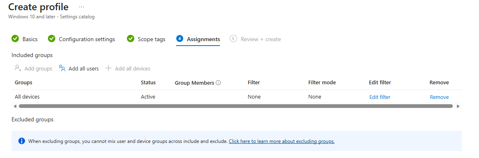Screen dimensions: 479x158
Task: Click the blue info icon in the banner
Action: click(x=21, y=141)
